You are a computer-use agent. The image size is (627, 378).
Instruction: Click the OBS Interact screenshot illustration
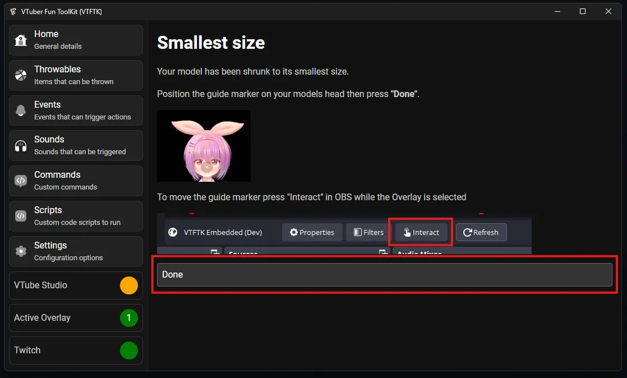click(x=344, y=233)
